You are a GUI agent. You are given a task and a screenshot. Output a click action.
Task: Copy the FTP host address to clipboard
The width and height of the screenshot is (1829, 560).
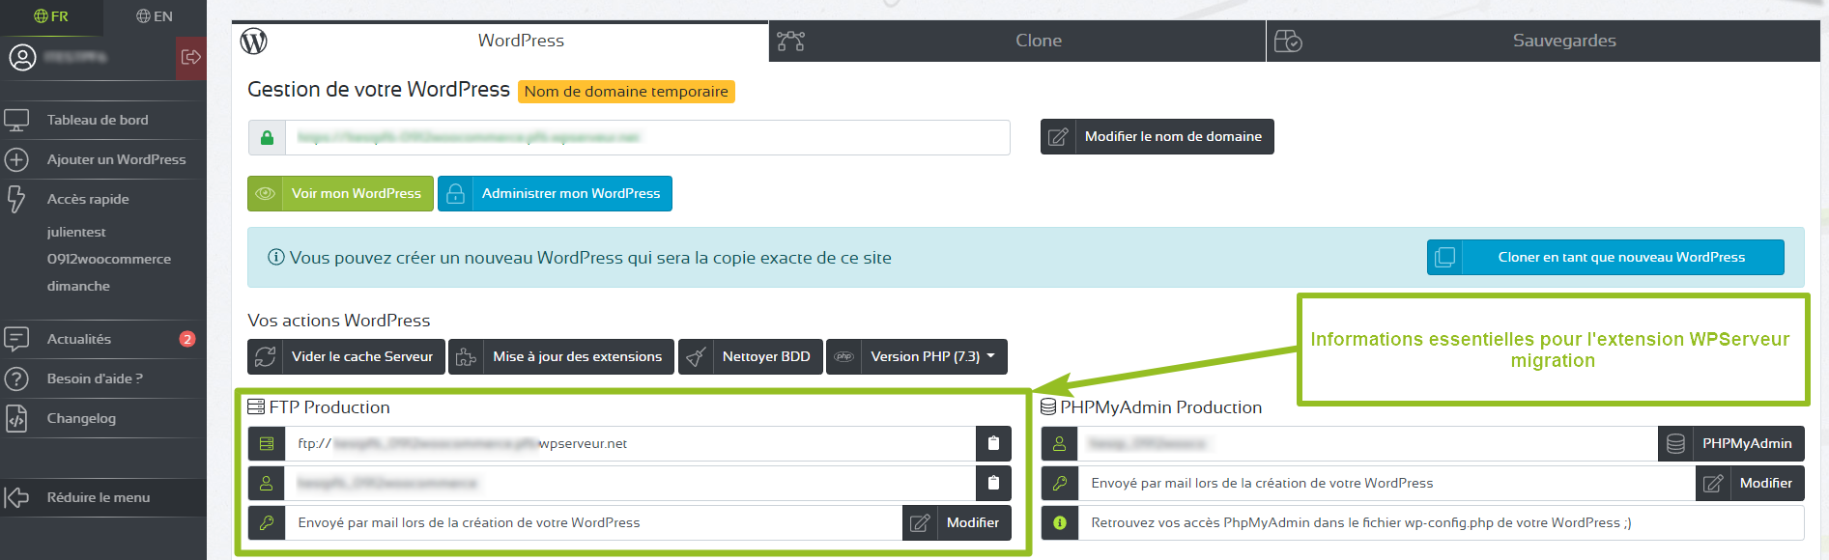[x=993, y=443]
